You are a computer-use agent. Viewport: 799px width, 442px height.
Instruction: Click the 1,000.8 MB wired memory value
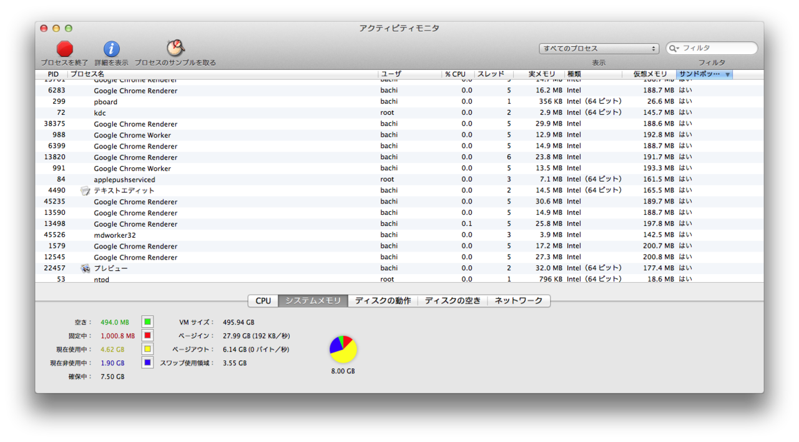coord(117,336)
